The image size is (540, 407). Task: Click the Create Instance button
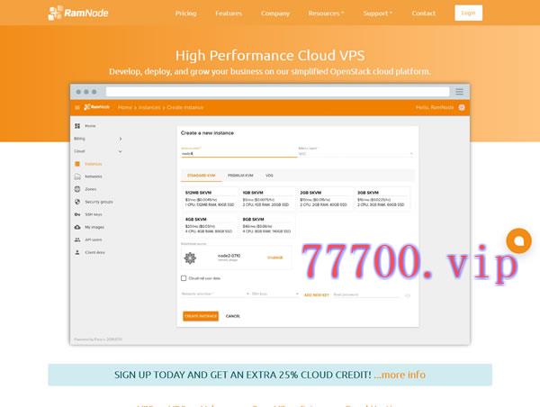click(x=201, y=316)
